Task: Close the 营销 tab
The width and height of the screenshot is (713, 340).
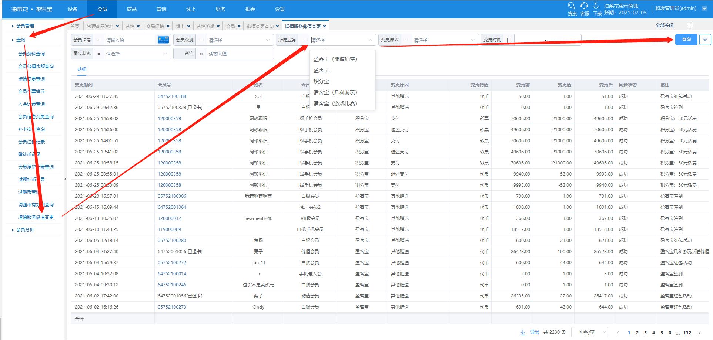Action: click(138, 26)
